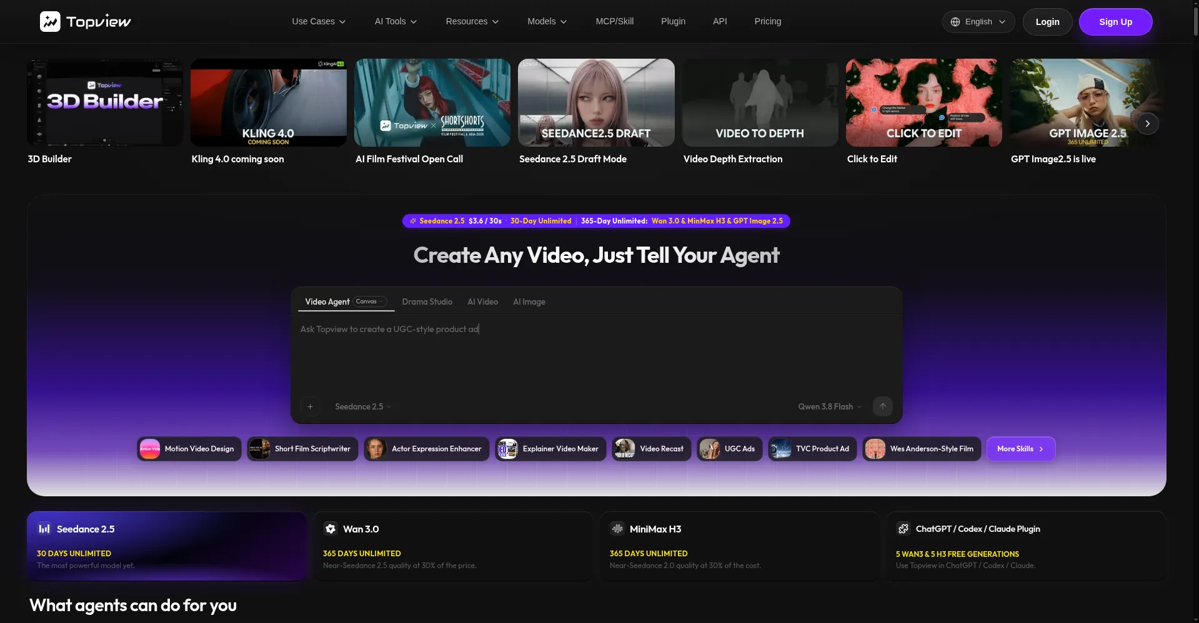
Task: Open the Kling 4.0 coming soon thumbnail
Action: (x=269, y=103)
